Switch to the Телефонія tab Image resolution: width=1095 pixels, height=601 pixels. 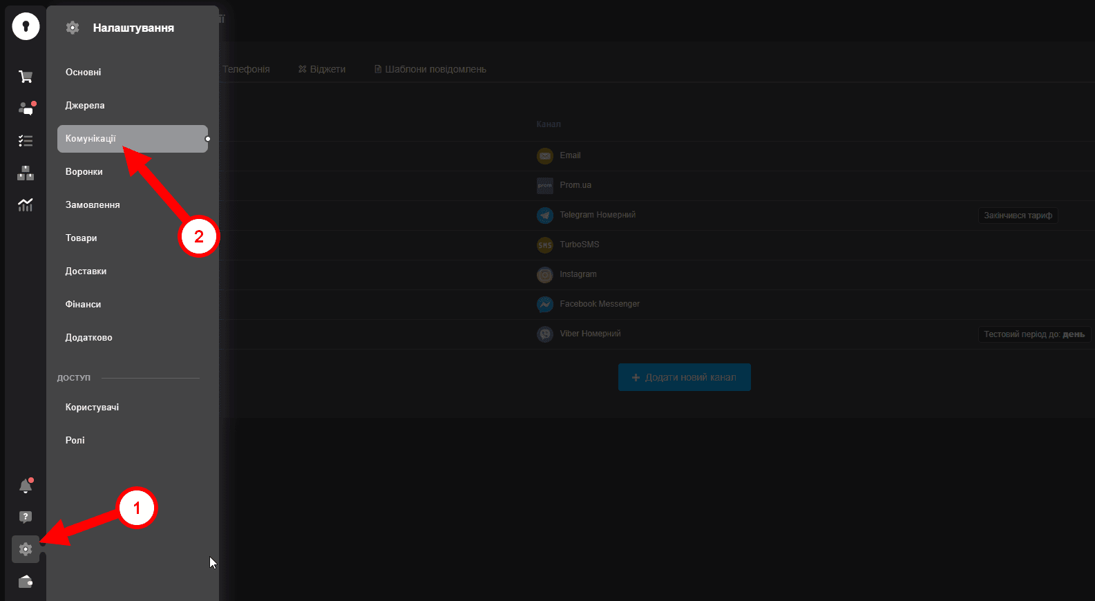(246, 69)
